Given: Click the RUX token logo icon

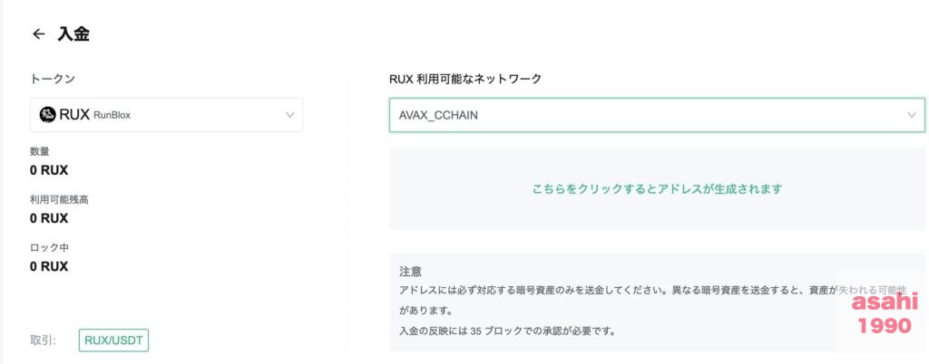Looking at the screenshot, I should click(48, 115).
